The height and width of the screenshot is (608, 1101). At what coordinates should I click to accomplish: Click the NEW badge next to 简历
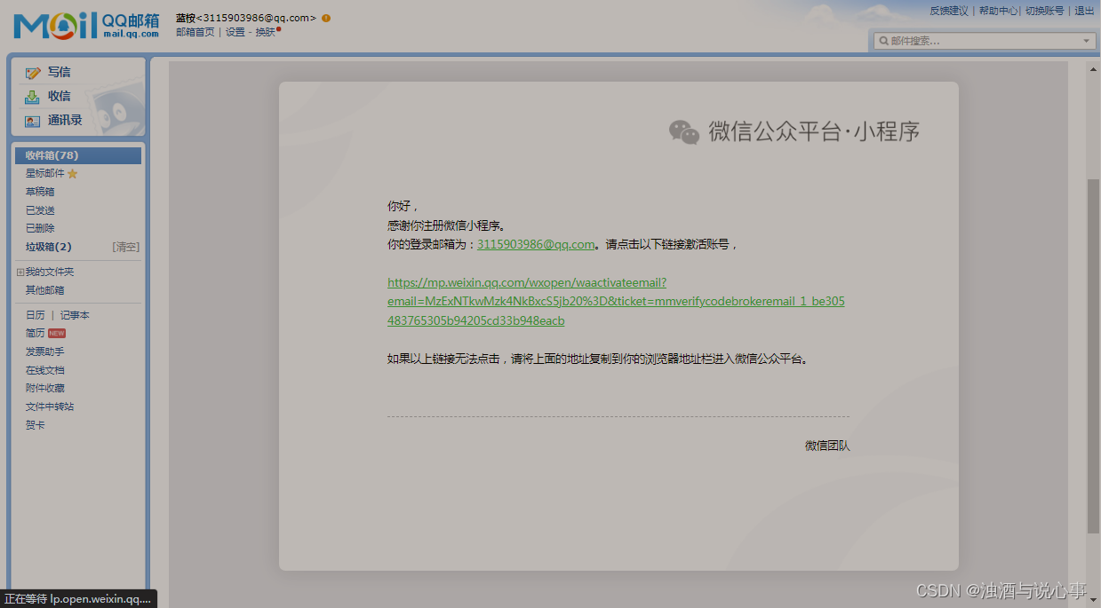pos(57,334)
